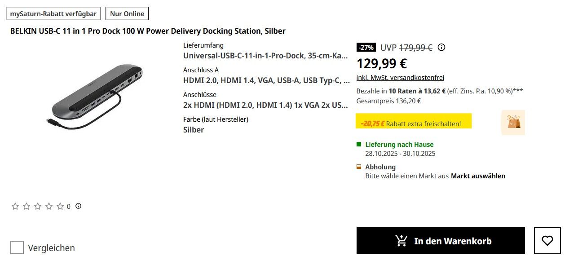Click the yellow Rabatt extra freischalten banner
Image resolution: width=569 pixels, height=265 pixels.
click(x=414, y=124)
